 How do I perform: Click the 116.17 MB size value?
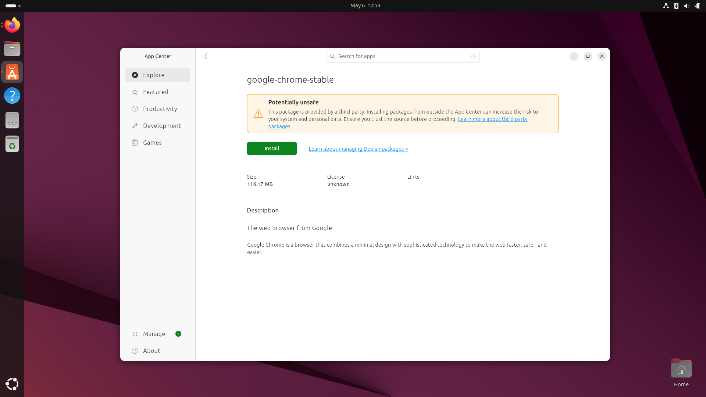pyautogui.click(x=260, y=184)
